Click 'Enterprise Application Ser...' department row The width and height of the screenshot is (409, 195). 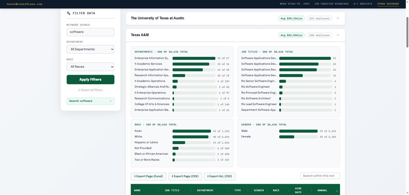[x=182, y=70]
